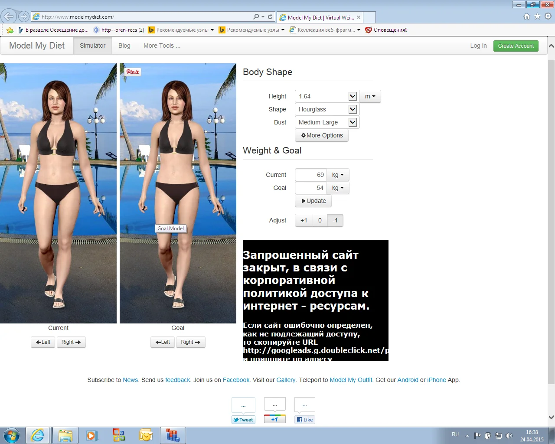Toggle the 0 Adjust button
The height and width of the screenshot is (444, 555).
pyautogui.click(x=320, y=220)
